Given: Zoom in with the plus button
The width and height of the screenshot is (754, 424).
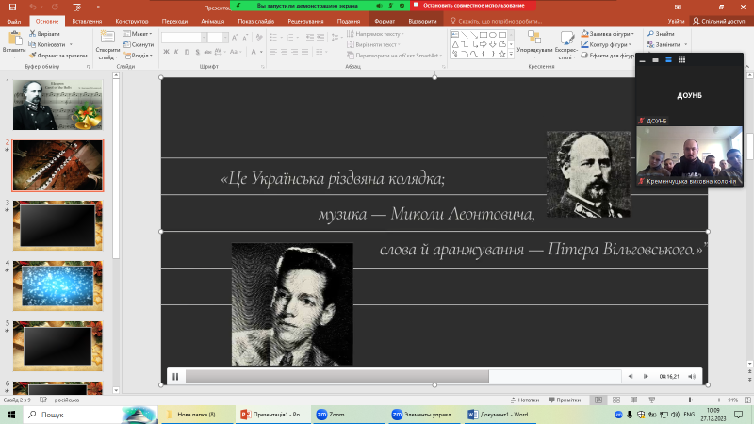Looking at the screenshot, I should (719, 400).
